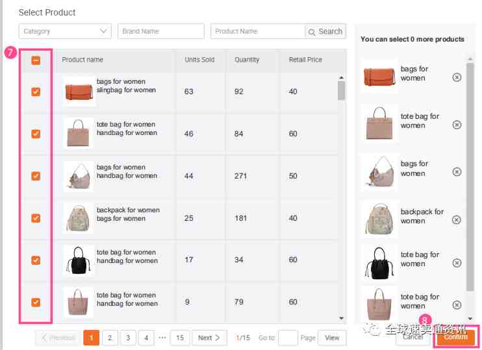Toggle the select-all header checkbox
This screenshot has width=482, height=350.
pos(36,60)
